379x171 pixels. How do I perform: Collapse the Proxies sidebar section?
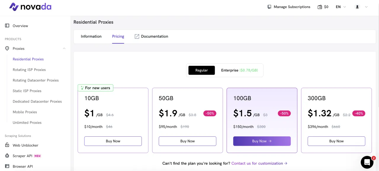(x=64, y=49)
